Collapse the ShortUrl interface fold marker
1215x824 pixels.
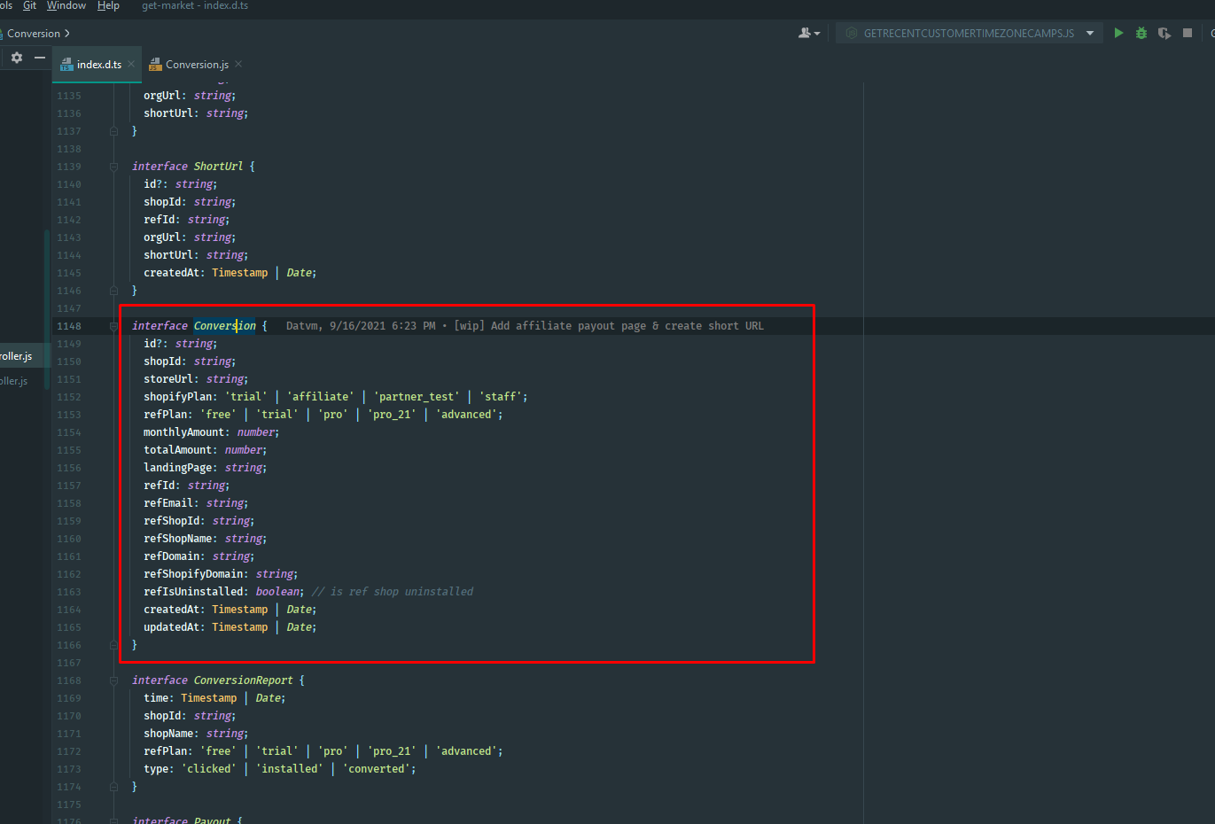pos(113,167)
